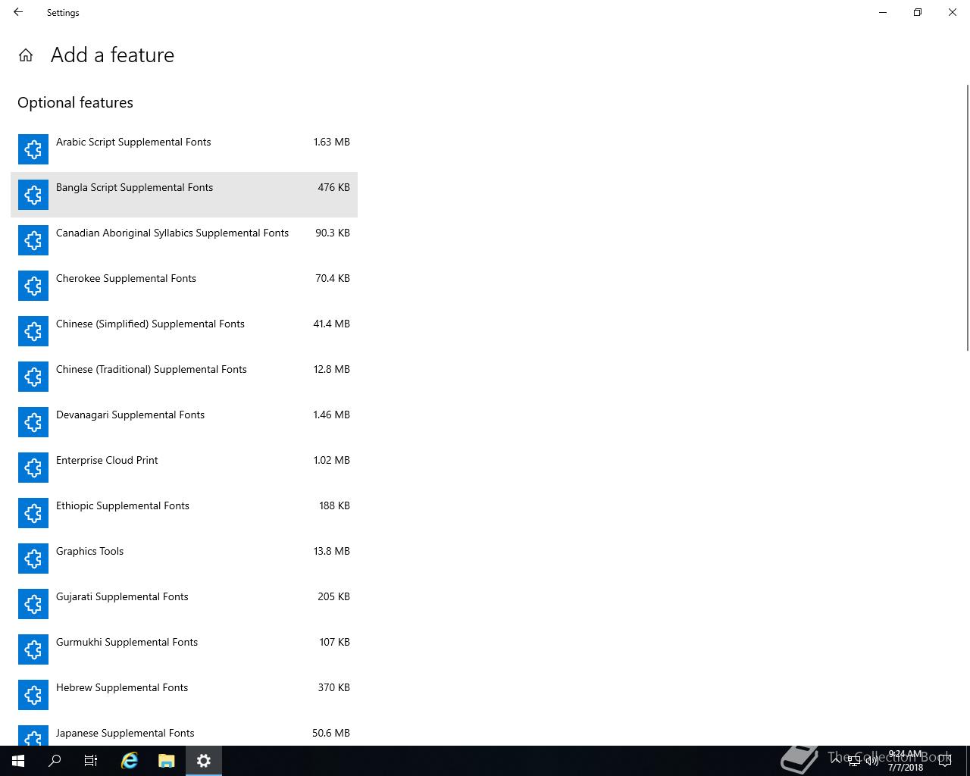Click the puzzle icon for Enterprise Cloud Print

coord(33,468)
